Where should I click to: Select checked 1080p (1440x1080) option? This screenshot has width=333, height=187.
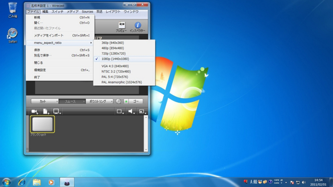pos(124,59)
